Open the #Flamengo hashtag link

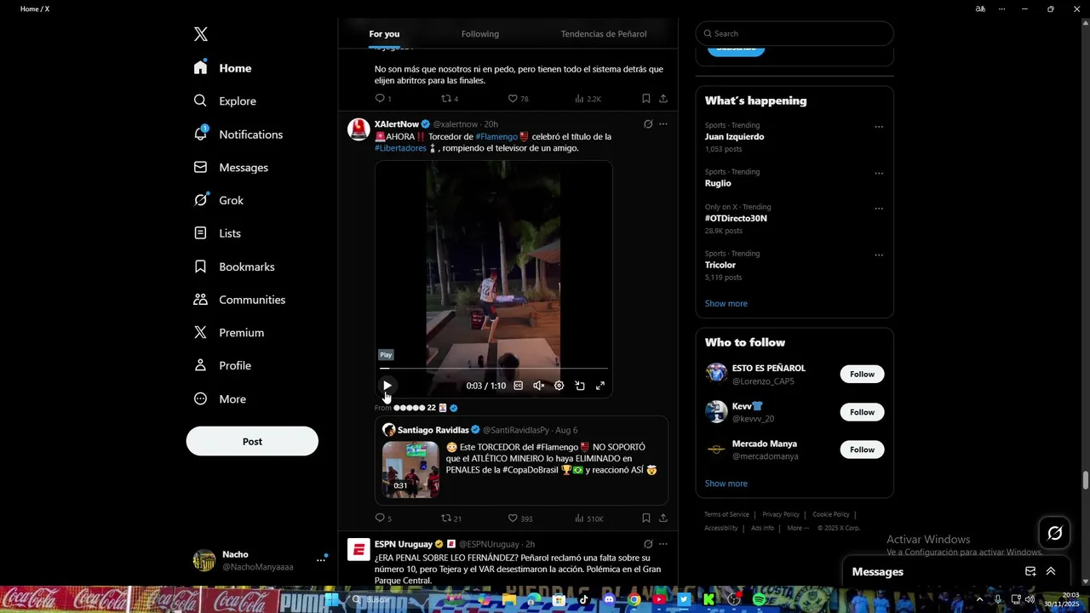[x=496, y=136]
